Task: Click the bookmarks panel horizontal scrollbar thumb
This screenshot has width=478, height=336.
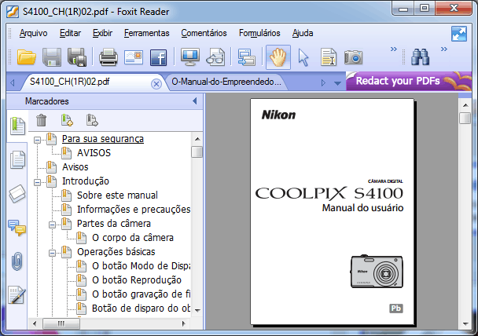Action: tap(61, 323)
